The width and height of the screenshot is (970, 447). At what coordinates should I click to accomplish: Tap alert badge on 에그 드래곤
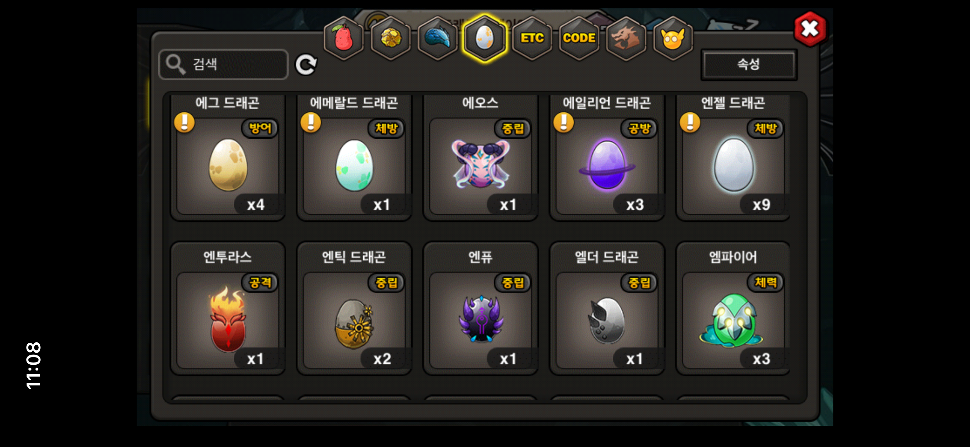(x=184, y=122)
